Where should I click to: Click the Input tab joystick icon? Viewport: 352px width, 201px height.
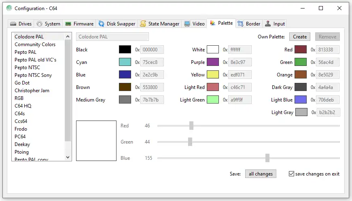coord(268,23)
